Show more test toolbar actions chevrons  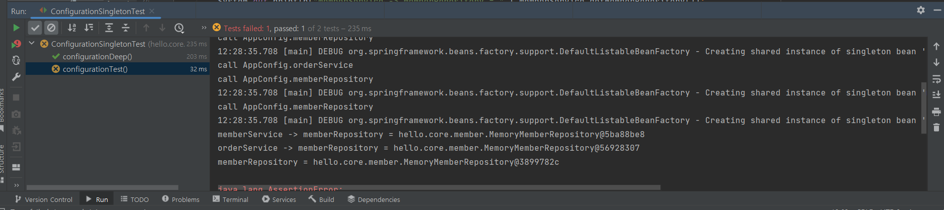(x=204, y=28)
